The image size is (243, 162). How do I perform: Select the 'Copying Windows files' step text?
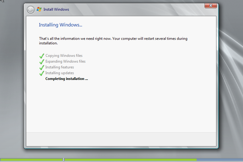(64, 56)
